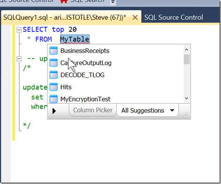Click the FROM keyword in the editor
This screenshot has height=184, width=221.
click(x=43, y=39)
